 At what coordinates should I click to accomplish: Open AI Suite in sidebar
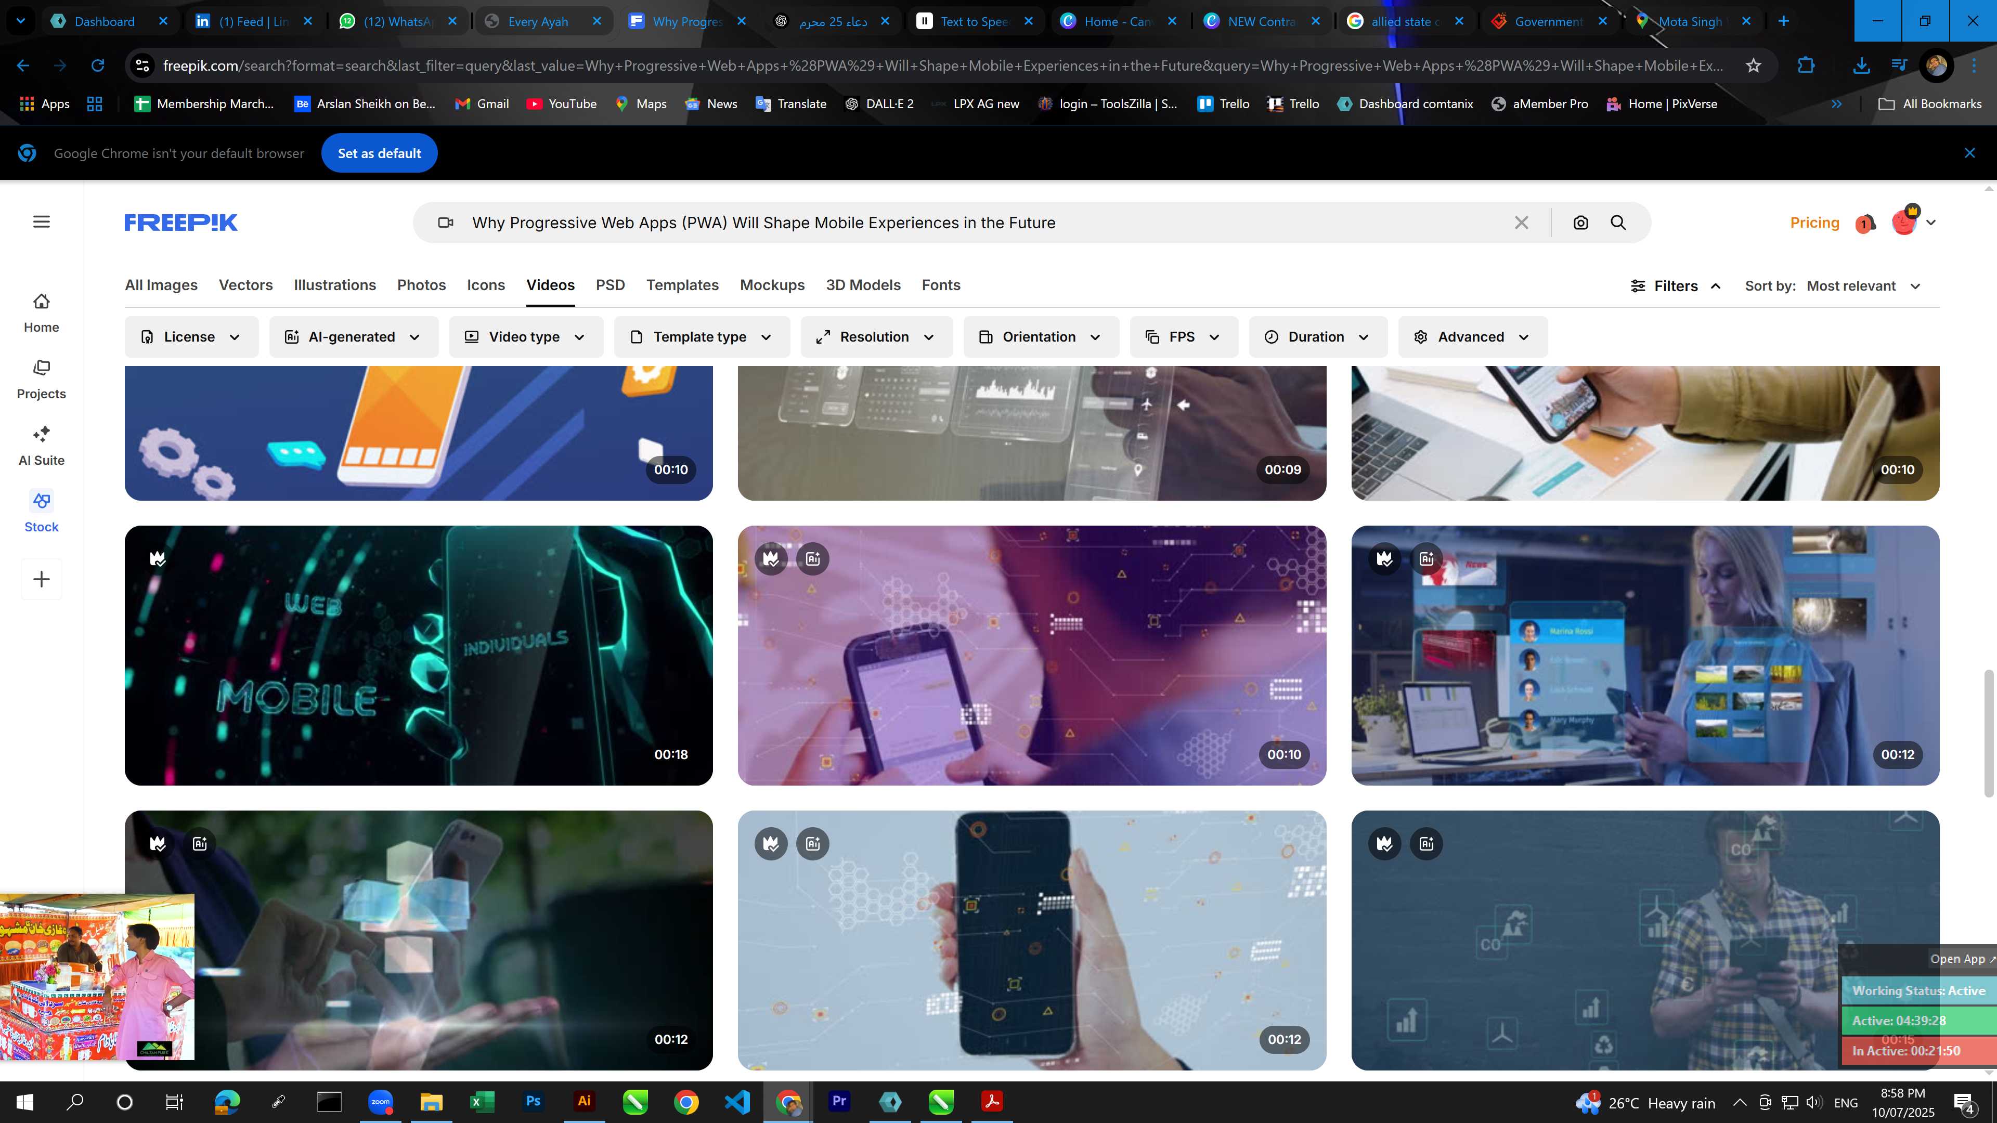[x=41, y=446]
